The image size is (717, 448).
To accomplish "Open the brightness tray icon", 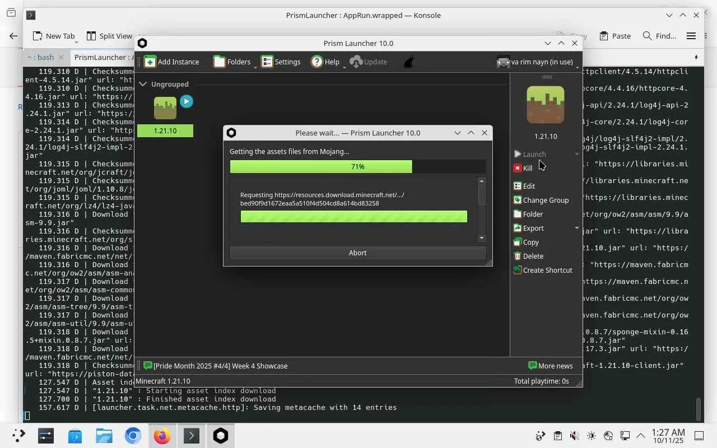I will pos(592,436).
